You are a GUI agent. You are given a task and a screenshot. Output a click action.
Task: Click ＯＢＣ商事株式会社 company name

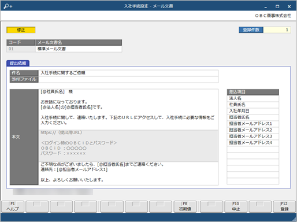[273, 16]
